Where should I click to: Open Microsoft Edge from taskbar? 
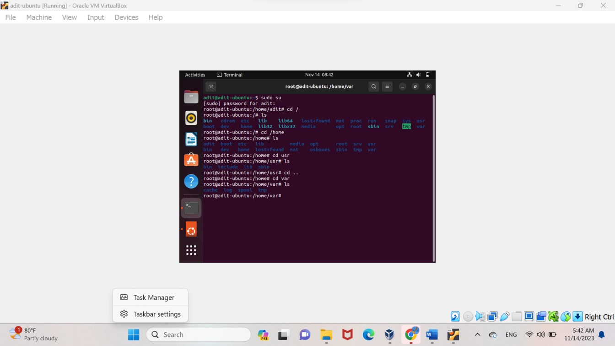[x=368, y=335]
